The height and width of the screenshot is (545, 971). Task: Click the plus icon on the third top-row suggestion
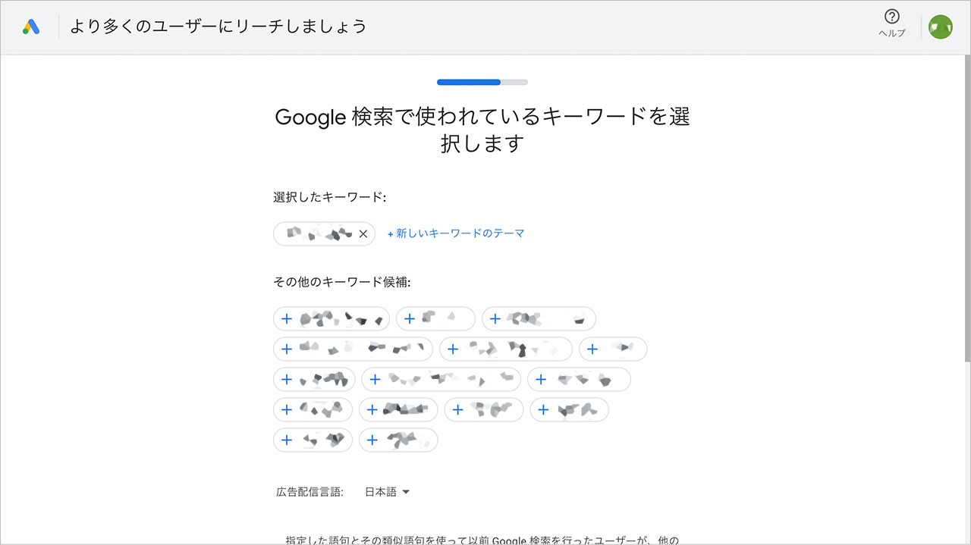[x=495, y=318]
